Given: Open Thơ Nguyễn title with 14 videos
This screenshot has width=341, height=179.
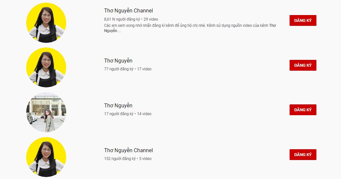Looking at the screenshot, I should [118, 105].
